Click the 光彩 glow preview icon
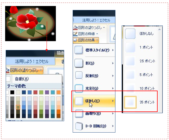Screen dimensions: 169x140 (x=79, y=88)
